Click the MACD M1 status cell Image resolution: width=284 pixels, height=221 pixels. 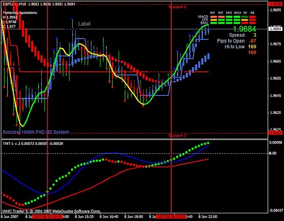(x=214, y=17)
